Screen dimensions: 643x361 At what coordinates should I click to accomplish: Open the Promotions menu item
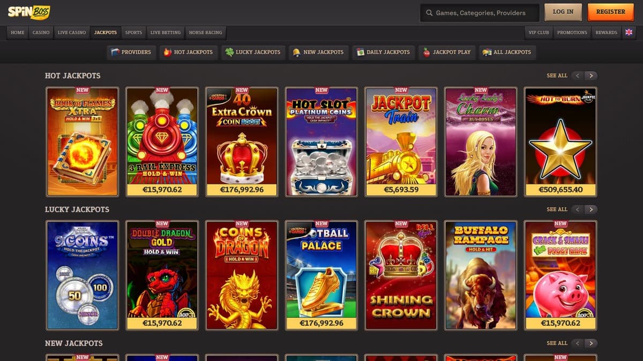(572, 33)
